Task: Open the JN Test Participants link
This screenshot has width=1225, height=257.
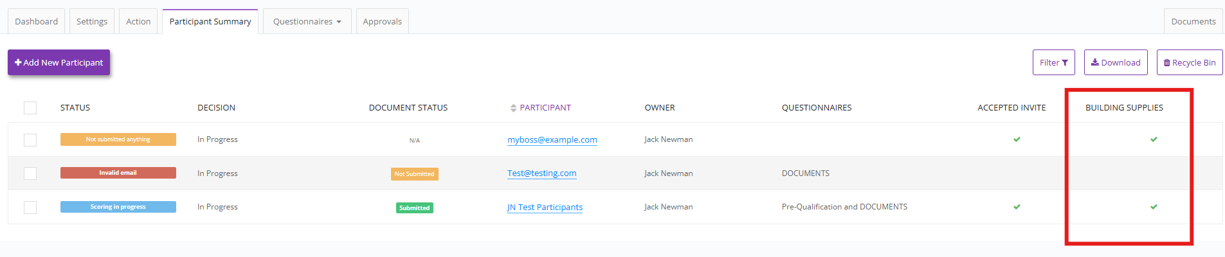Action: 545,207
